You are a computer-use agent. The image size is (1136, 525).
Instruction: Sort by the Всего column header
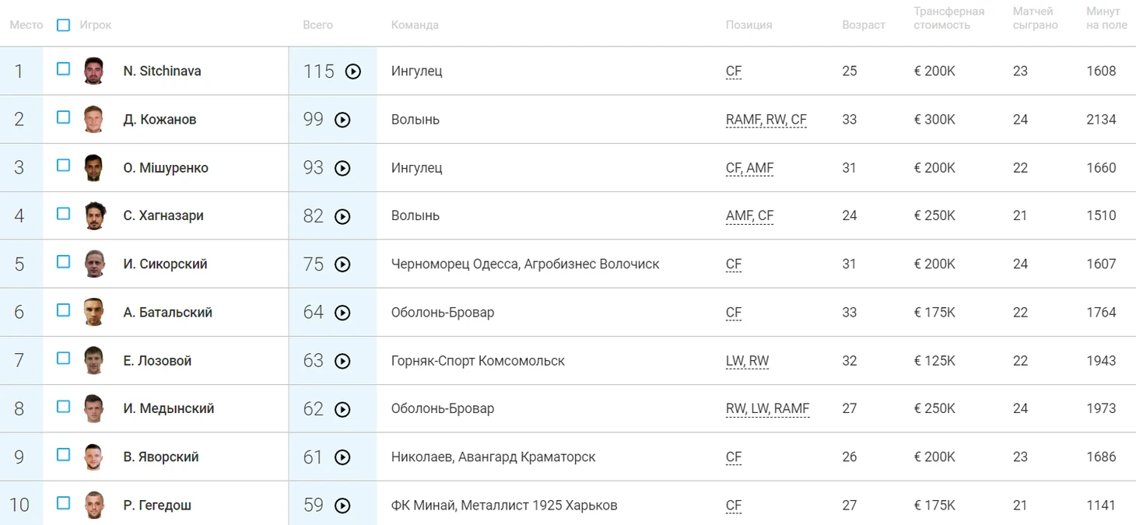[x=317, y=25]
